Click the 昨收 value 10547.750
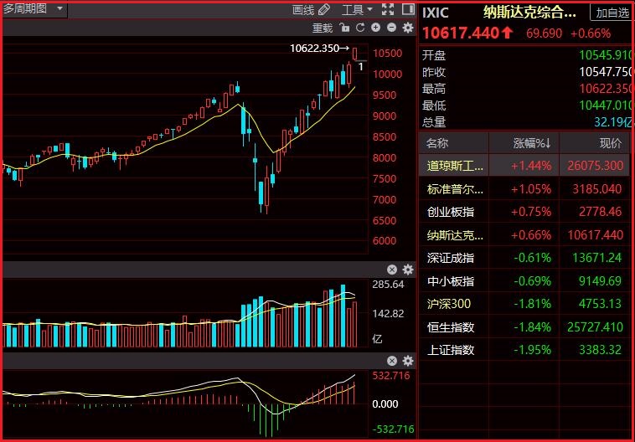 pyautogui.click(x=605, y=72)
